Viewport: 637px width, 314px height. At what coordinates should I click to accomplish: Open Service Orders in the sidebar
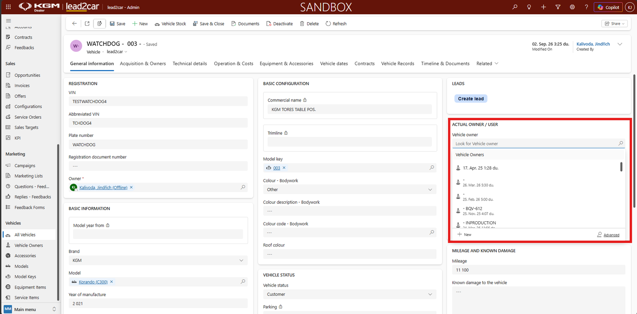pos(28,117)
